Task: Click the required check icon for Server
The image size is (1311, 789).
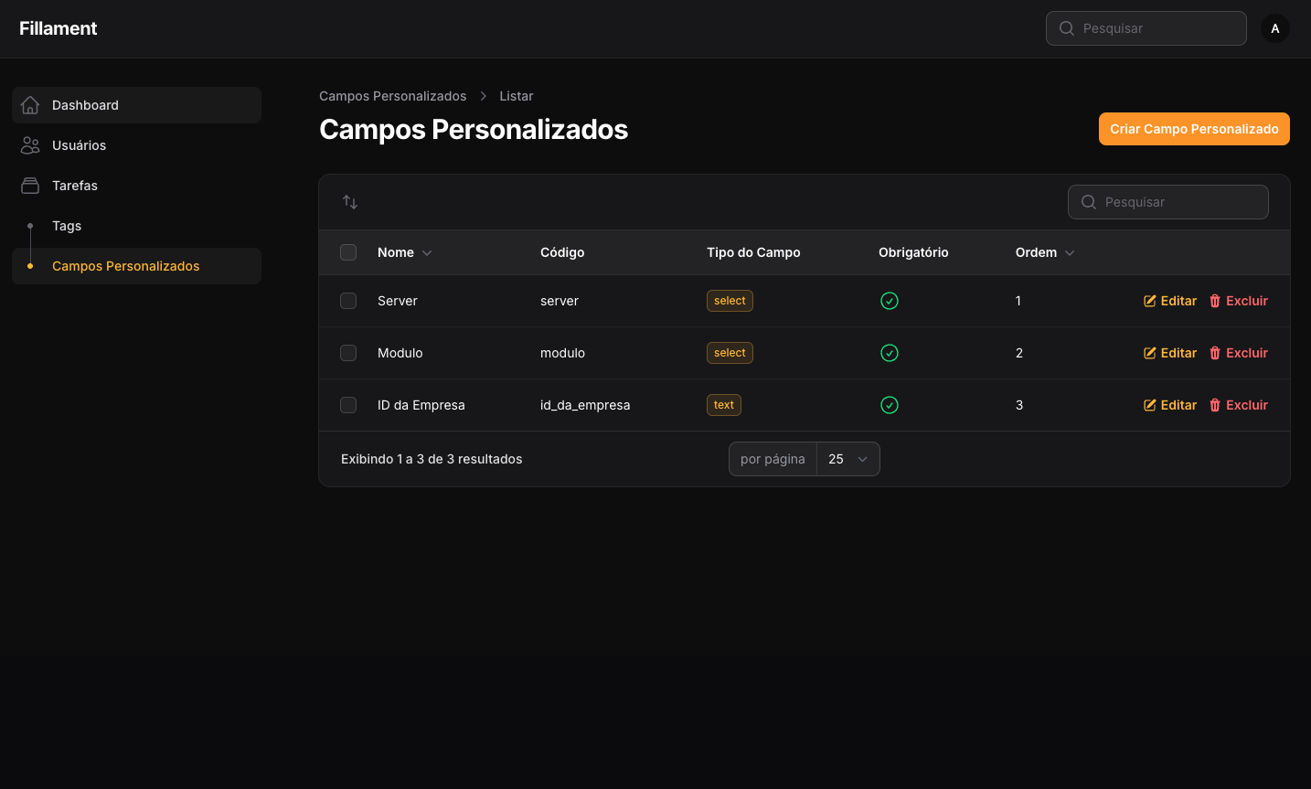Action: [x=890, y=301]
